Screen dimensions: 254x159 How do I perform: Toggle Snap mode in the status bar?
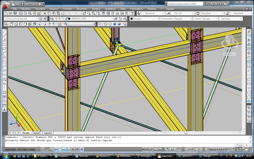[x=42, y=149]
